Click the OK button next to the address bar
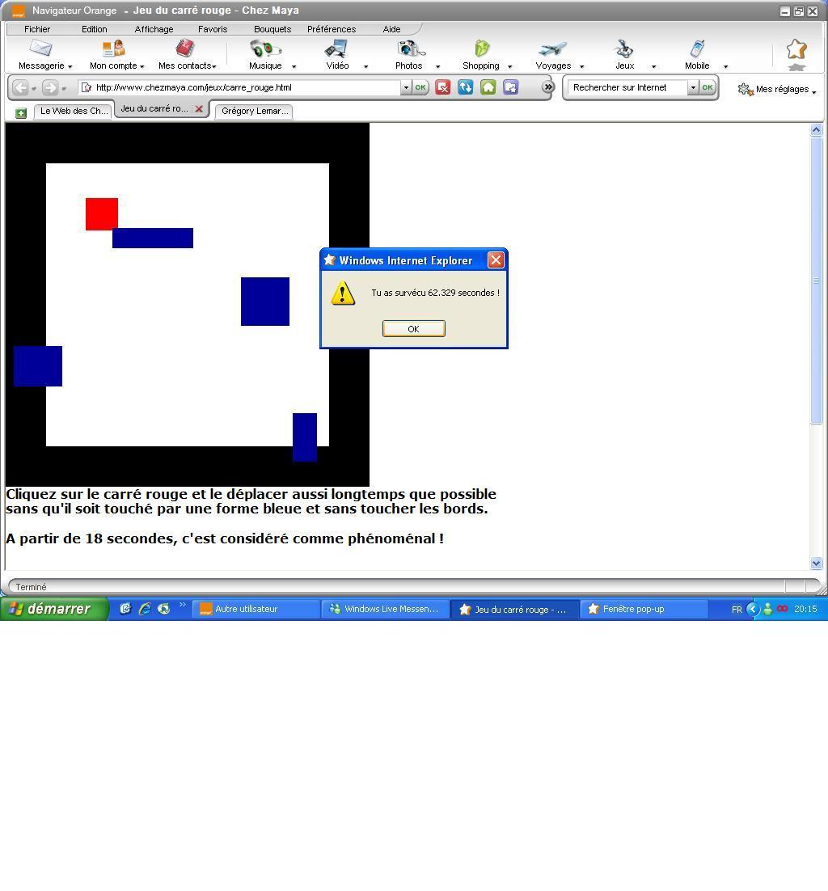828x891 pixels. click(x=420, y=87)
